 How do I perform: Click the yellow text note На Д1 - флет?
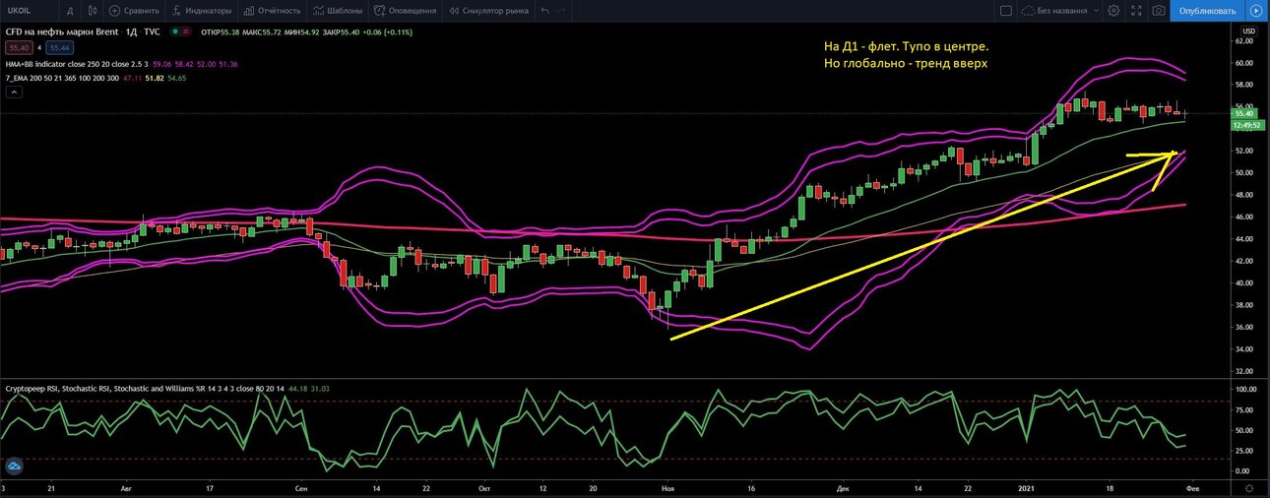click(906, 55)
